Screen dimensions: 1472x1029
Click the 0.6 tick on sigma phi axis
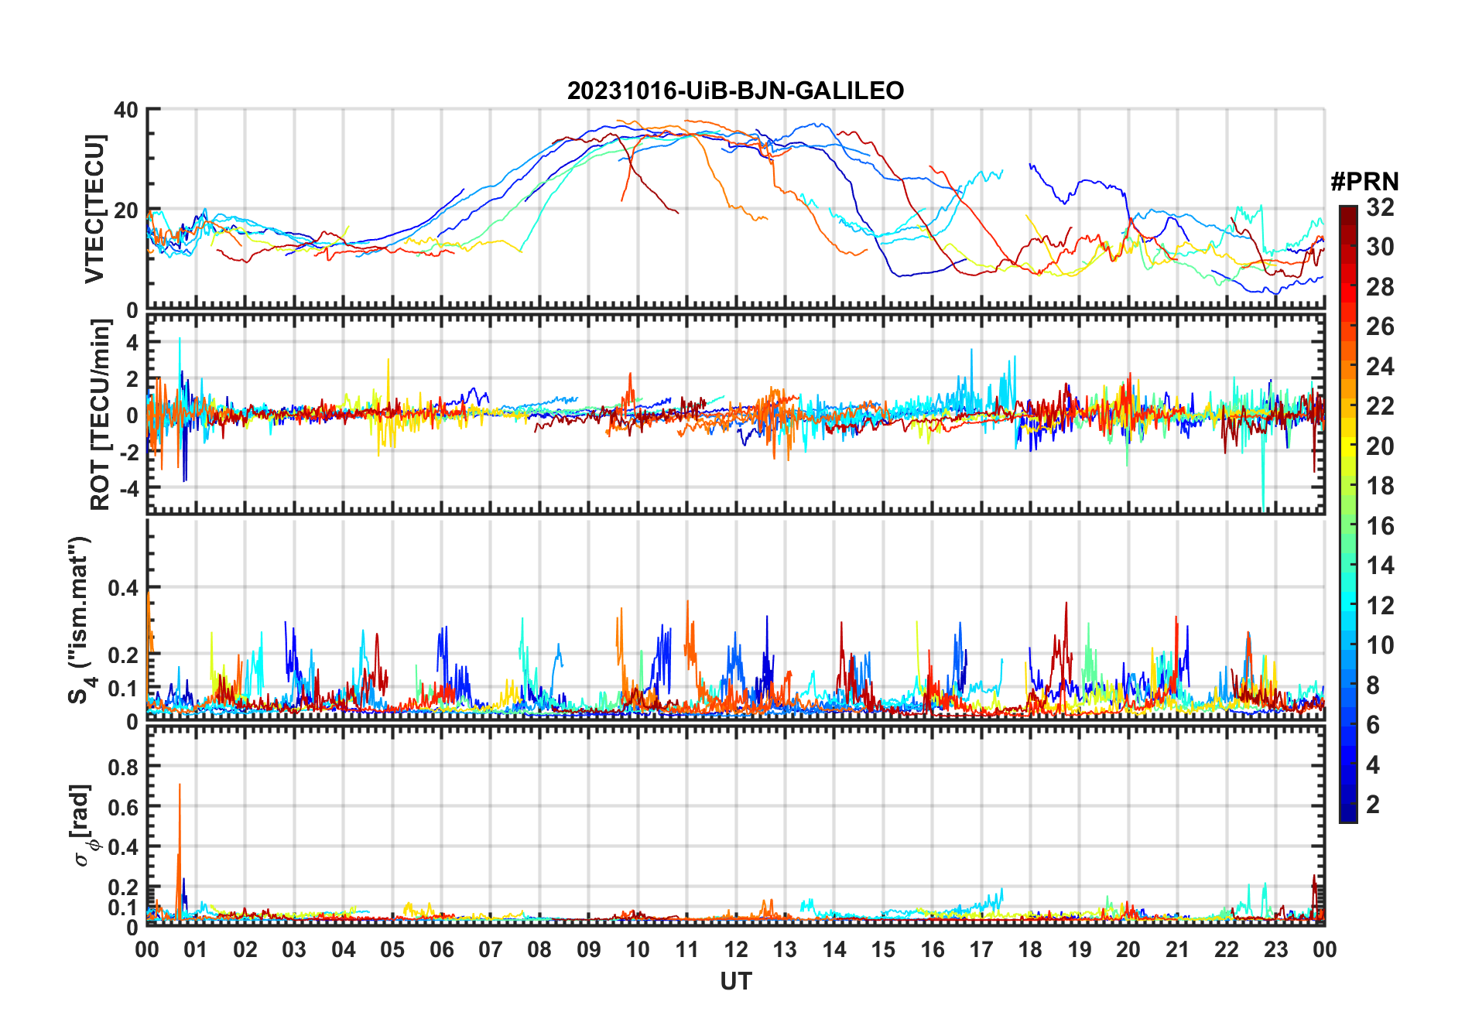(x=123, y=807)
